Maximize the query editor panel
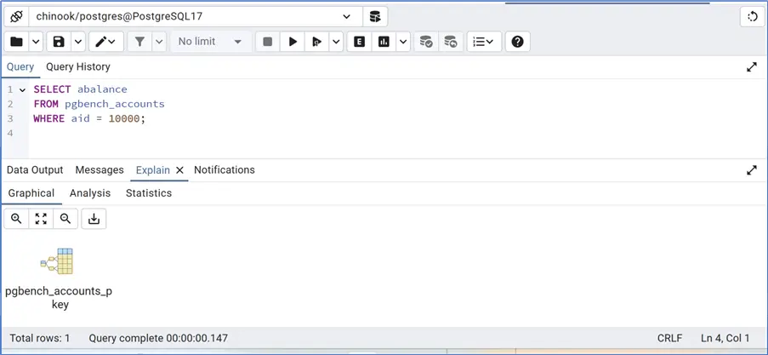Image resolution: width=768 pixels, height=355 pixels. [x=752, y=67]
